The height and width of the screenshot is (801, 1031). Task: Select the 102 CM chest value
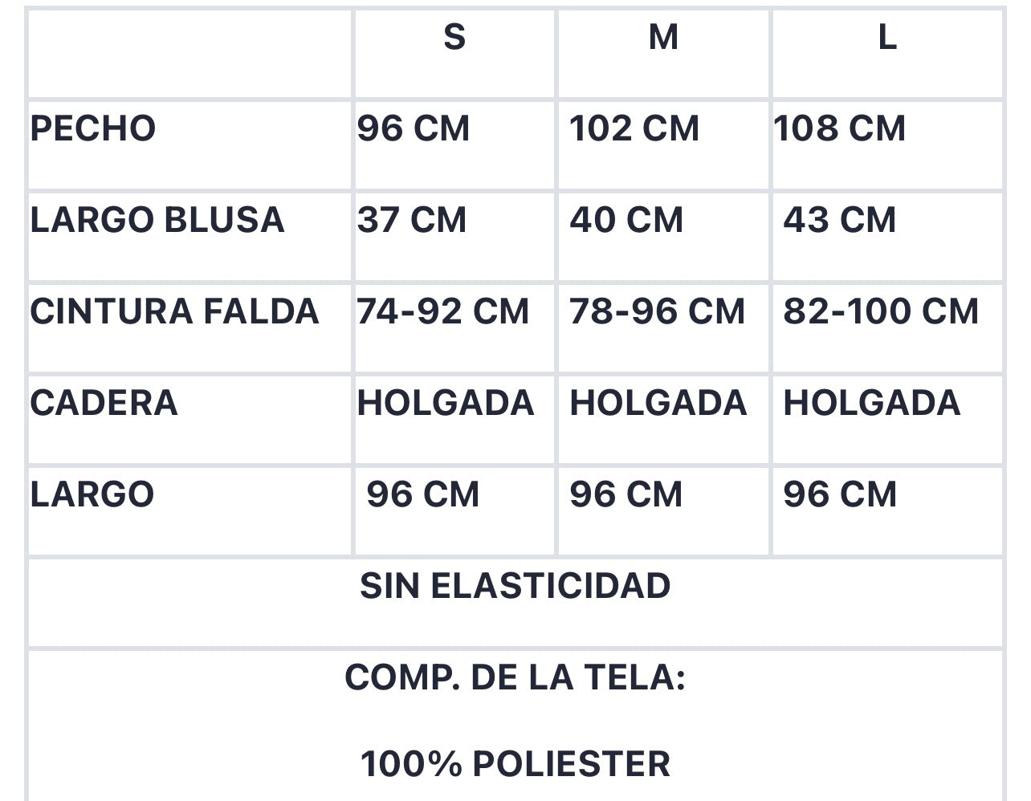[634, 128]
